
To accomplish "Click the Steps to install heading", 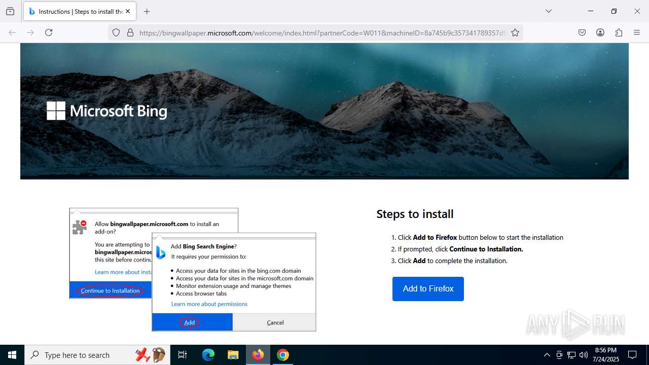I will coord(415,214).
